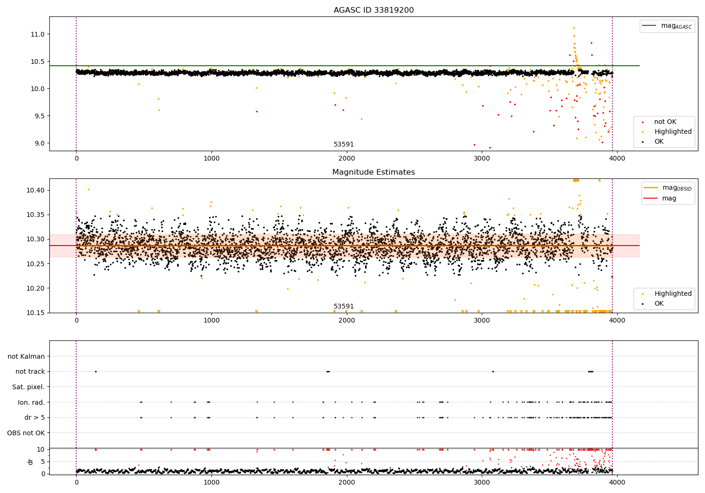The width and height of the screenshot is (705, 493).
Task: Click the 'not track' marker cluster near x 3800
Action: pos(591,371)
